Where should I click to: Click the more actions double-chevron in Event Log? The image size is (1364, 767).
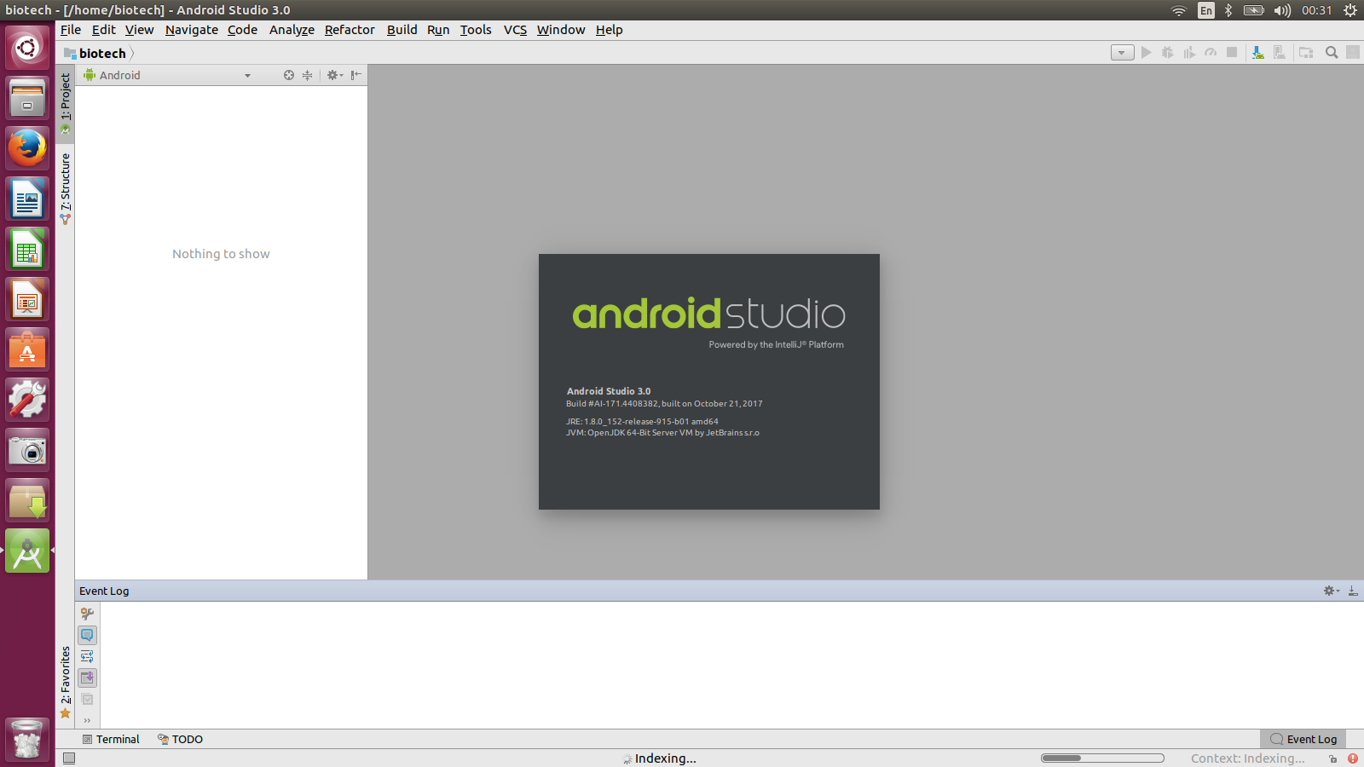[87, 720]
